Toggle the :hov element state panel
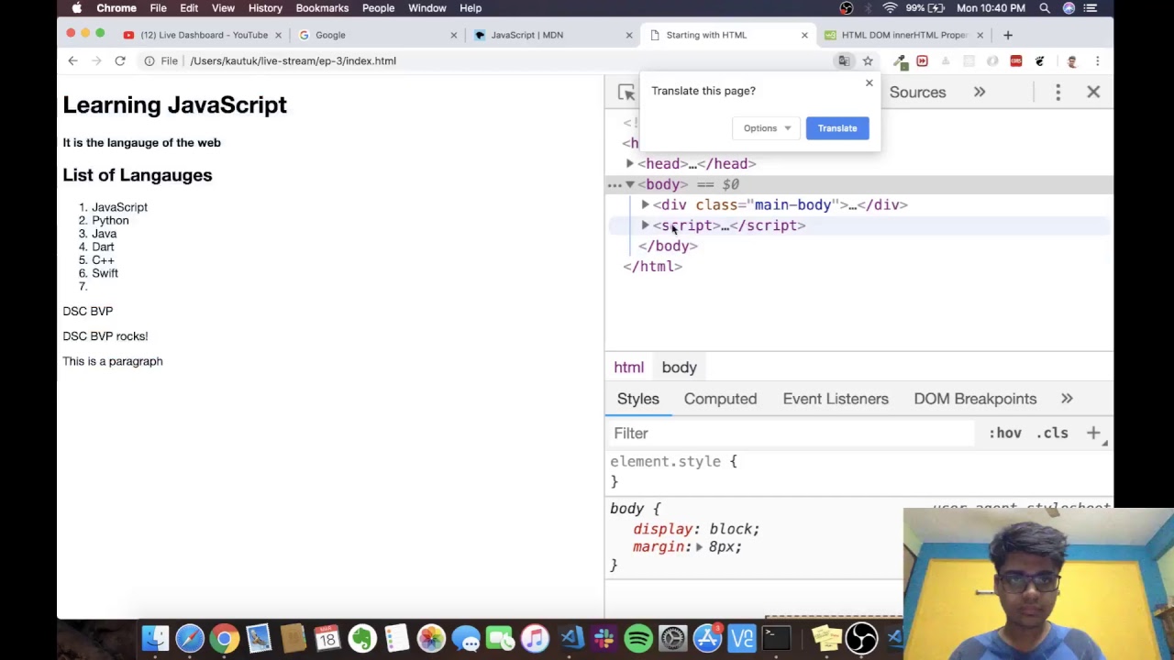This screenshot has height=660, width=1174. (x=1004, y=433)
